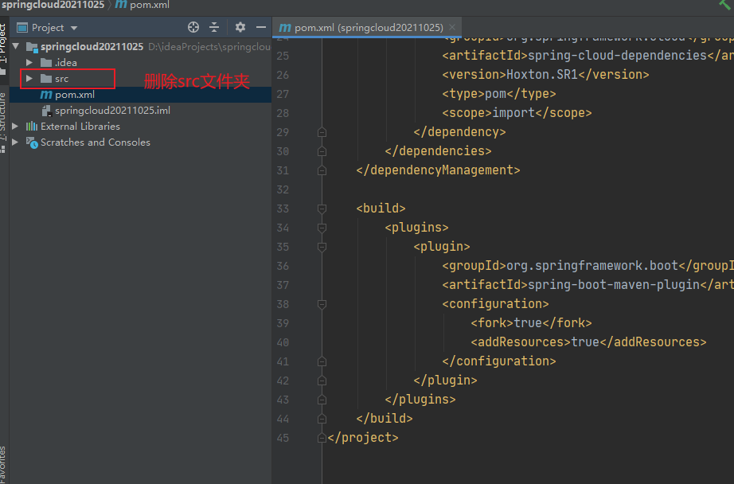
Task: Click fold marker at line 42
Action: 322,381
